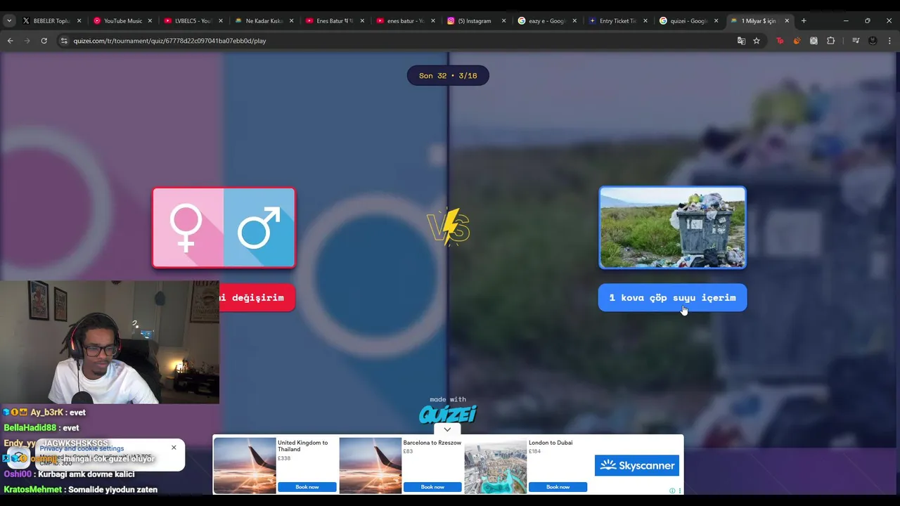This screenshot has height=506, width=900.
Task: Open Privacy and cookie settings link
Action: [x=82, y=448]
